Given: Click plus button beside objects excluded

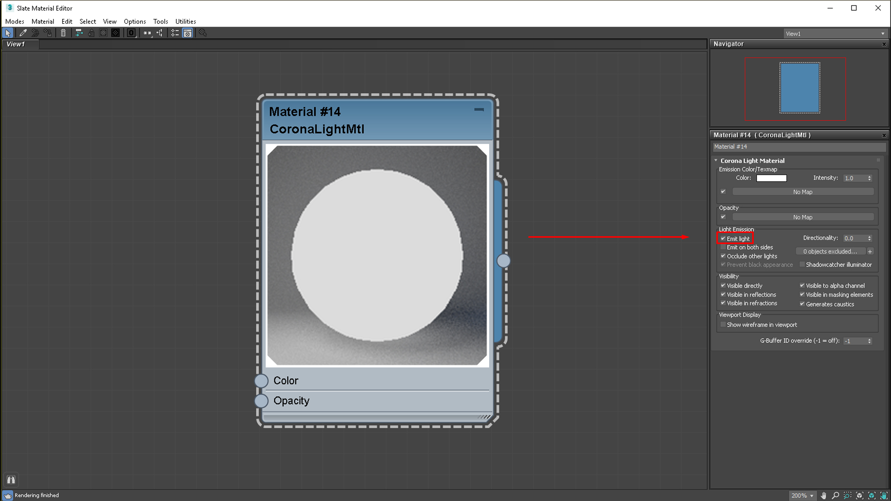Looking at the screenshot, I should (x=870, y=251).
